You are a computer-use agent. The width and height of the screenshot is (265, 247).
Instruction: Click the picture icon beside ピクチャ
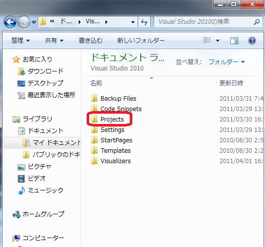click(x=21, y=167)
